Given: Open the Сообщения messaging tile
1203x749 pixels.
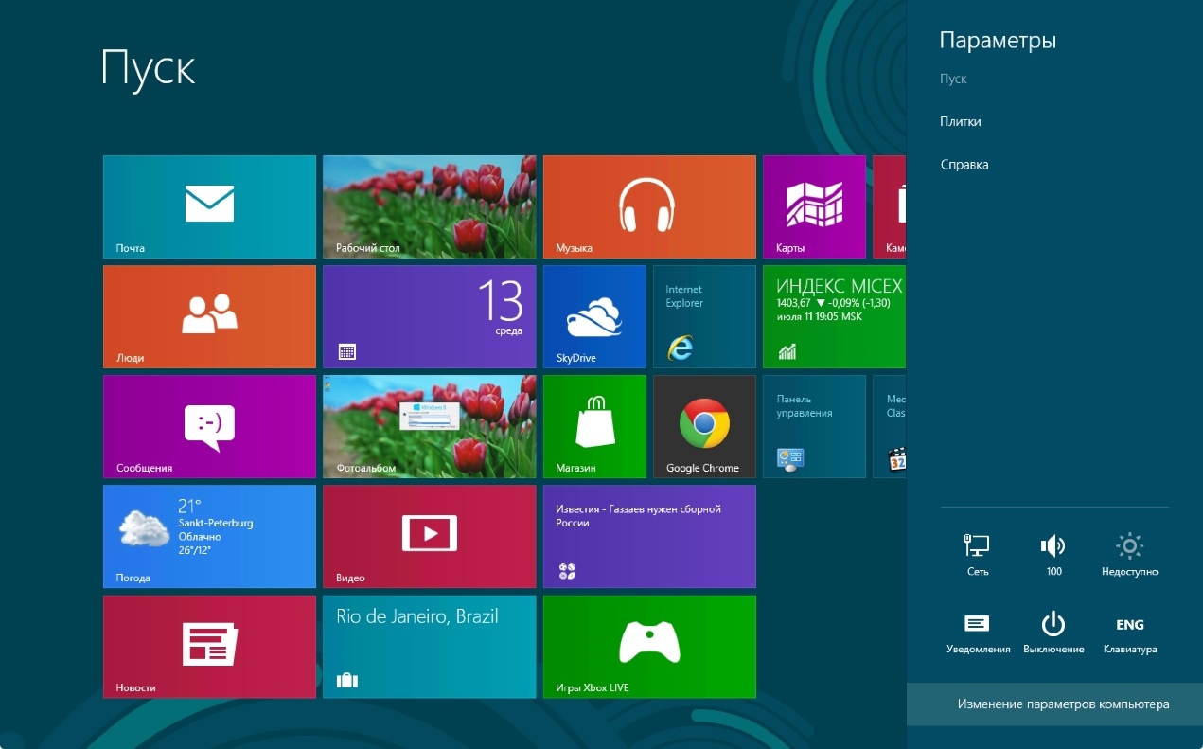Looking at the screenshot, I should click(x=209, y=426).
